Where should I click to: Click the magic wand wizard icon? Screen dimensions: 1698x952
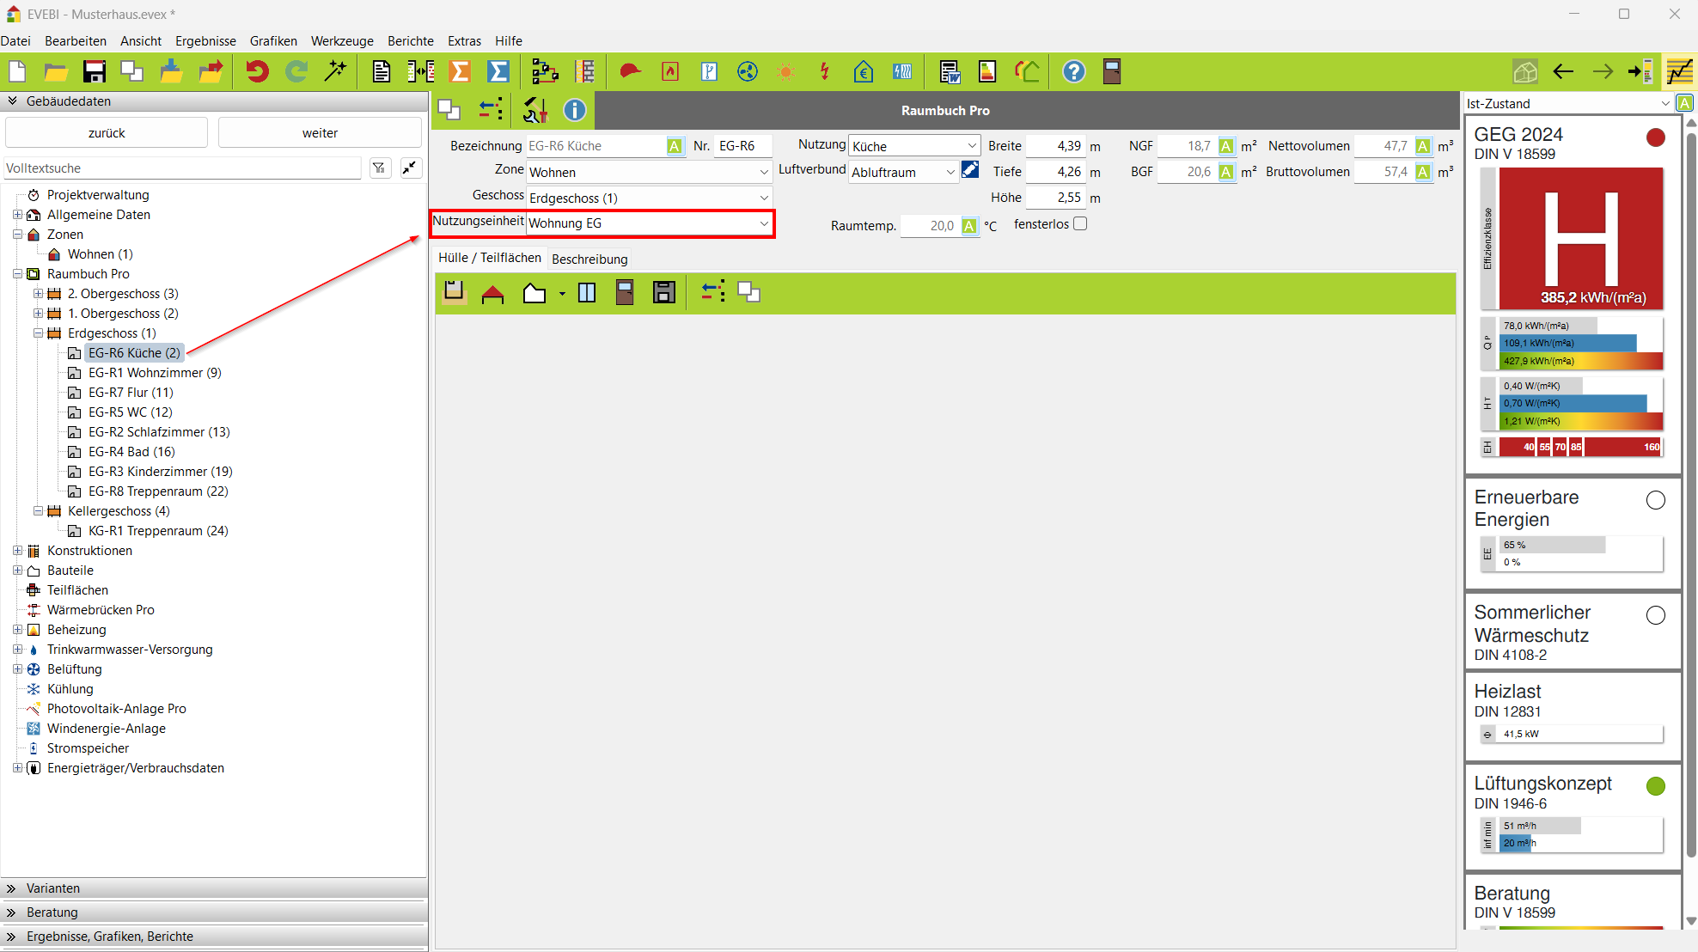click(335, 71)
